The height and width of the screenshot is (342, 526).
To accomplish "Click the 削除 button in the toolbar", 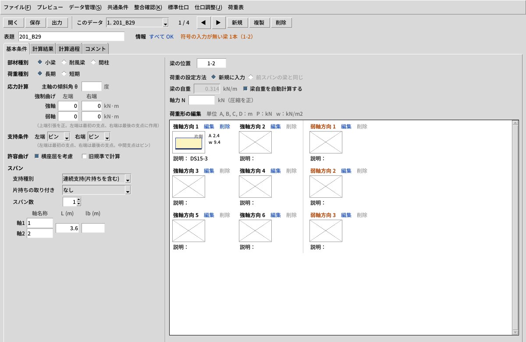I will tap(281, 23).
